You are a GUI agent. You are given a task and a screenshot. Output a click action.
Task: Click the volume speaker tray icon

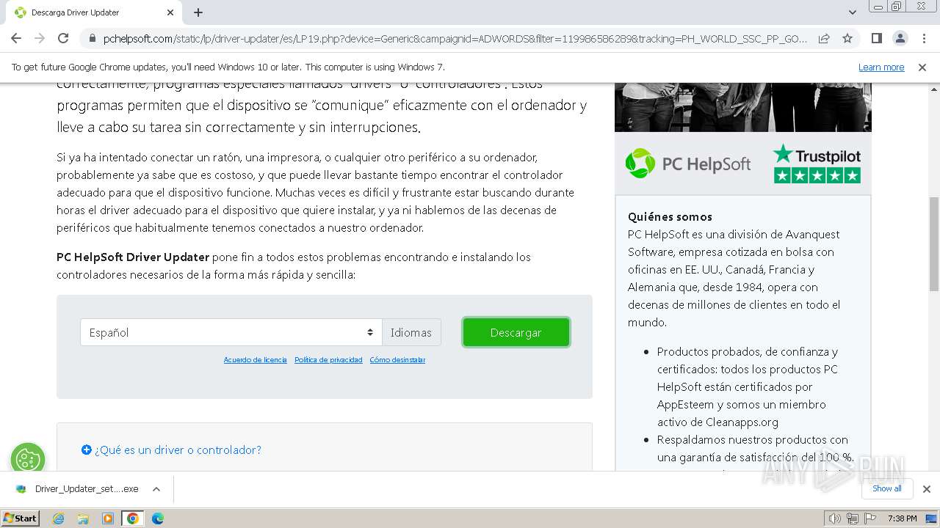pyautogui.click(x=834, y=518)
